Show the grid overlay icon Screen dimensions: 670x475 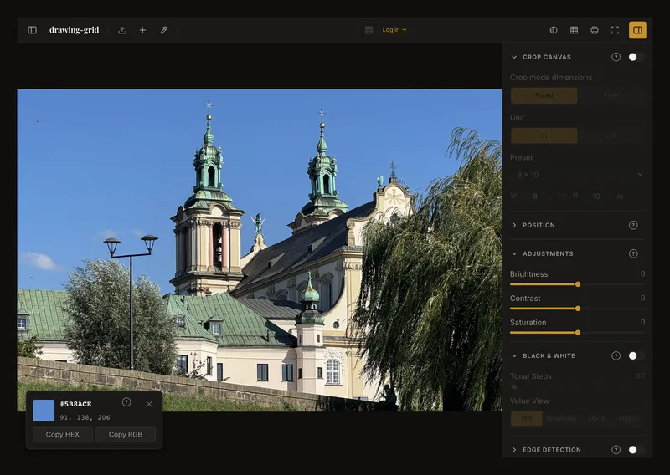[574, 30]
